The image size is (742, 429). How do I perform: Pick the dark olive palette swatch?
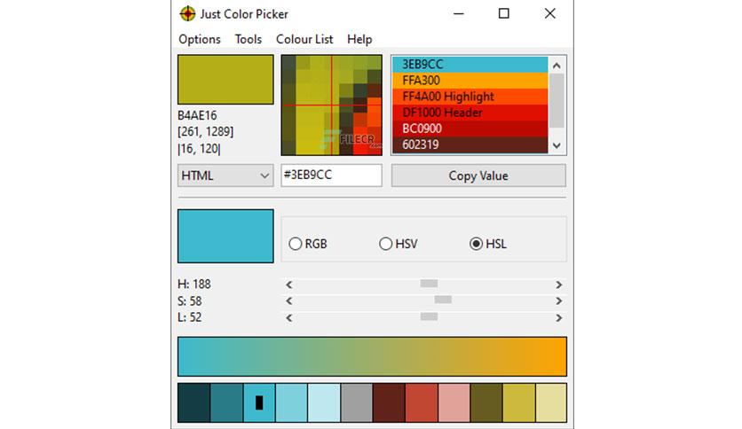(x=486, y=403)
